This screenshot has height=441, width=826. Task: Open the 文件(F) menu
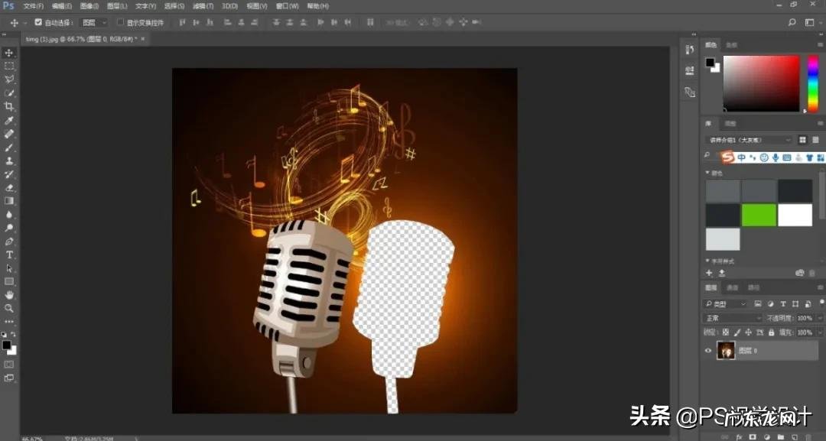34,6
